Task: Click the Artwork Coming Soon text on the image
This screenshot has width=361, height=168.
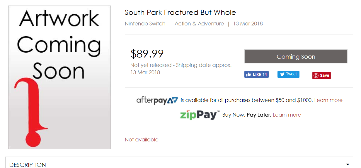Action: [x=59, y=44]
